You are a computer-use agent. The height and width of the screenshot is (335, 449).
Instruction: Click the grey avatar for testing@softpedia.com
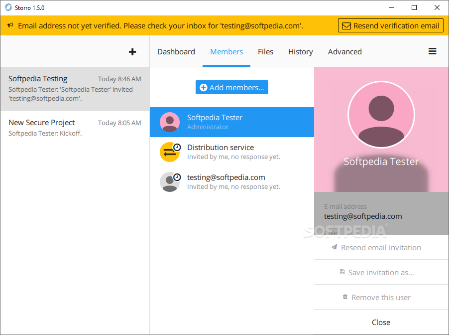pos(170,182)
